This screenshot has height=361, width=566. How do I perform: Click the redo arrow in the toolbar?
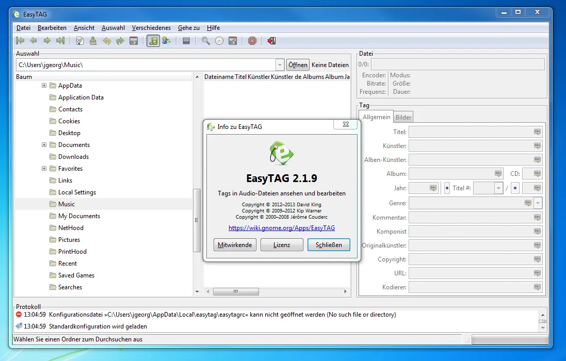(120, 41)
